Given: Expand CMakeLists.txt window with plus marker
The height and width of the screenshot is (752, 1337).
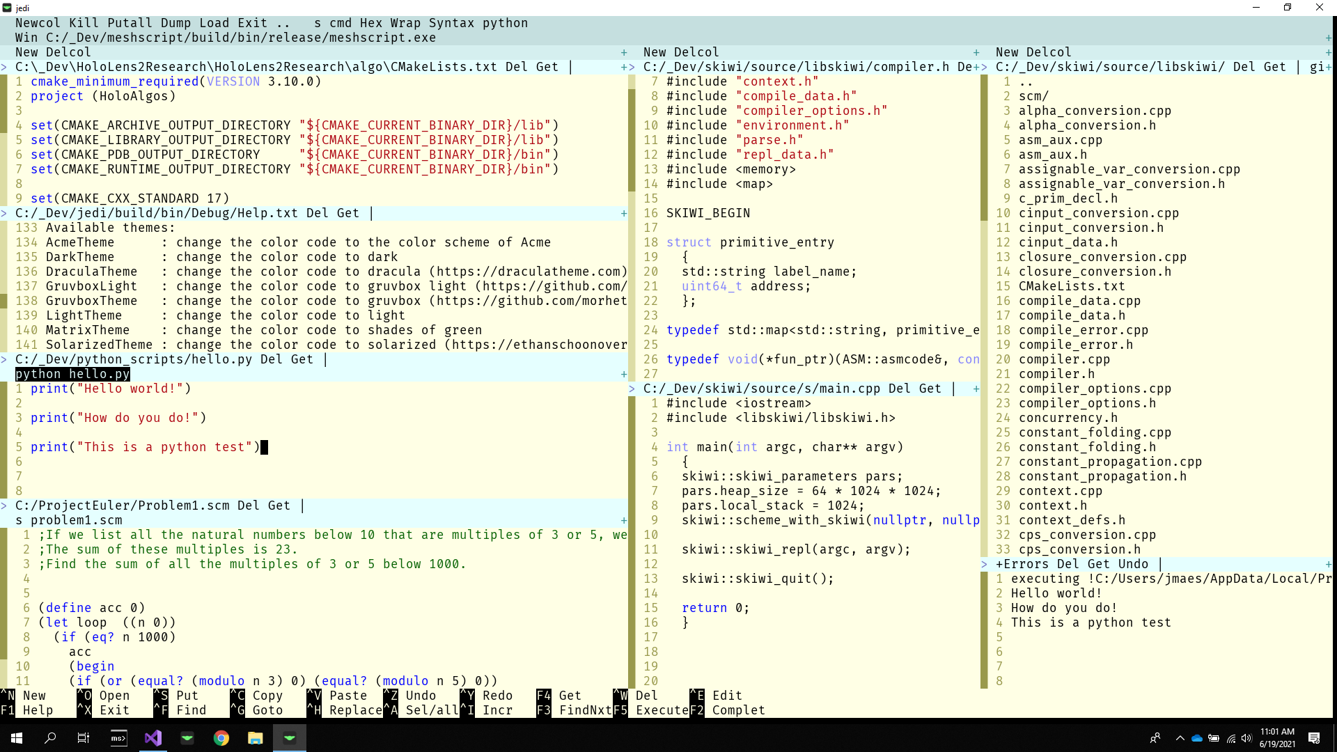Looking at the screenshot, I should pos(624,67).
